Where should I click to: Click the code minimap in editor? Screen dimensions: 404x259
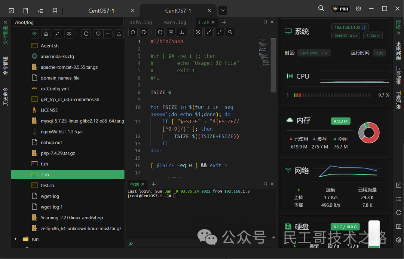click(x=264, y=52)
